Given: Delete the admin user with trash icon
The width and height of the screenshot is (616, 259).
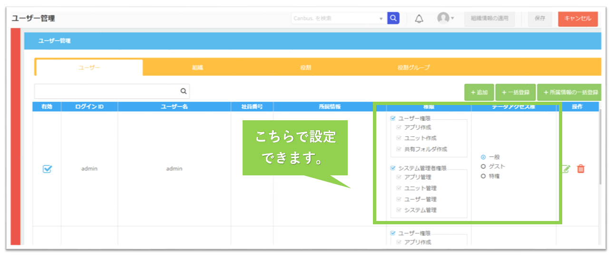Looking at the screenshot, I should point(581,169).
